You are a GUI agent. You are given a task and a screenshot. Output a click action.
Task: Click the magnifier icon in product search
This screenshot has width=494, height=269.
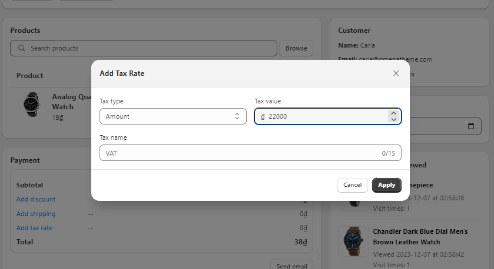click(x=22, y=48)
